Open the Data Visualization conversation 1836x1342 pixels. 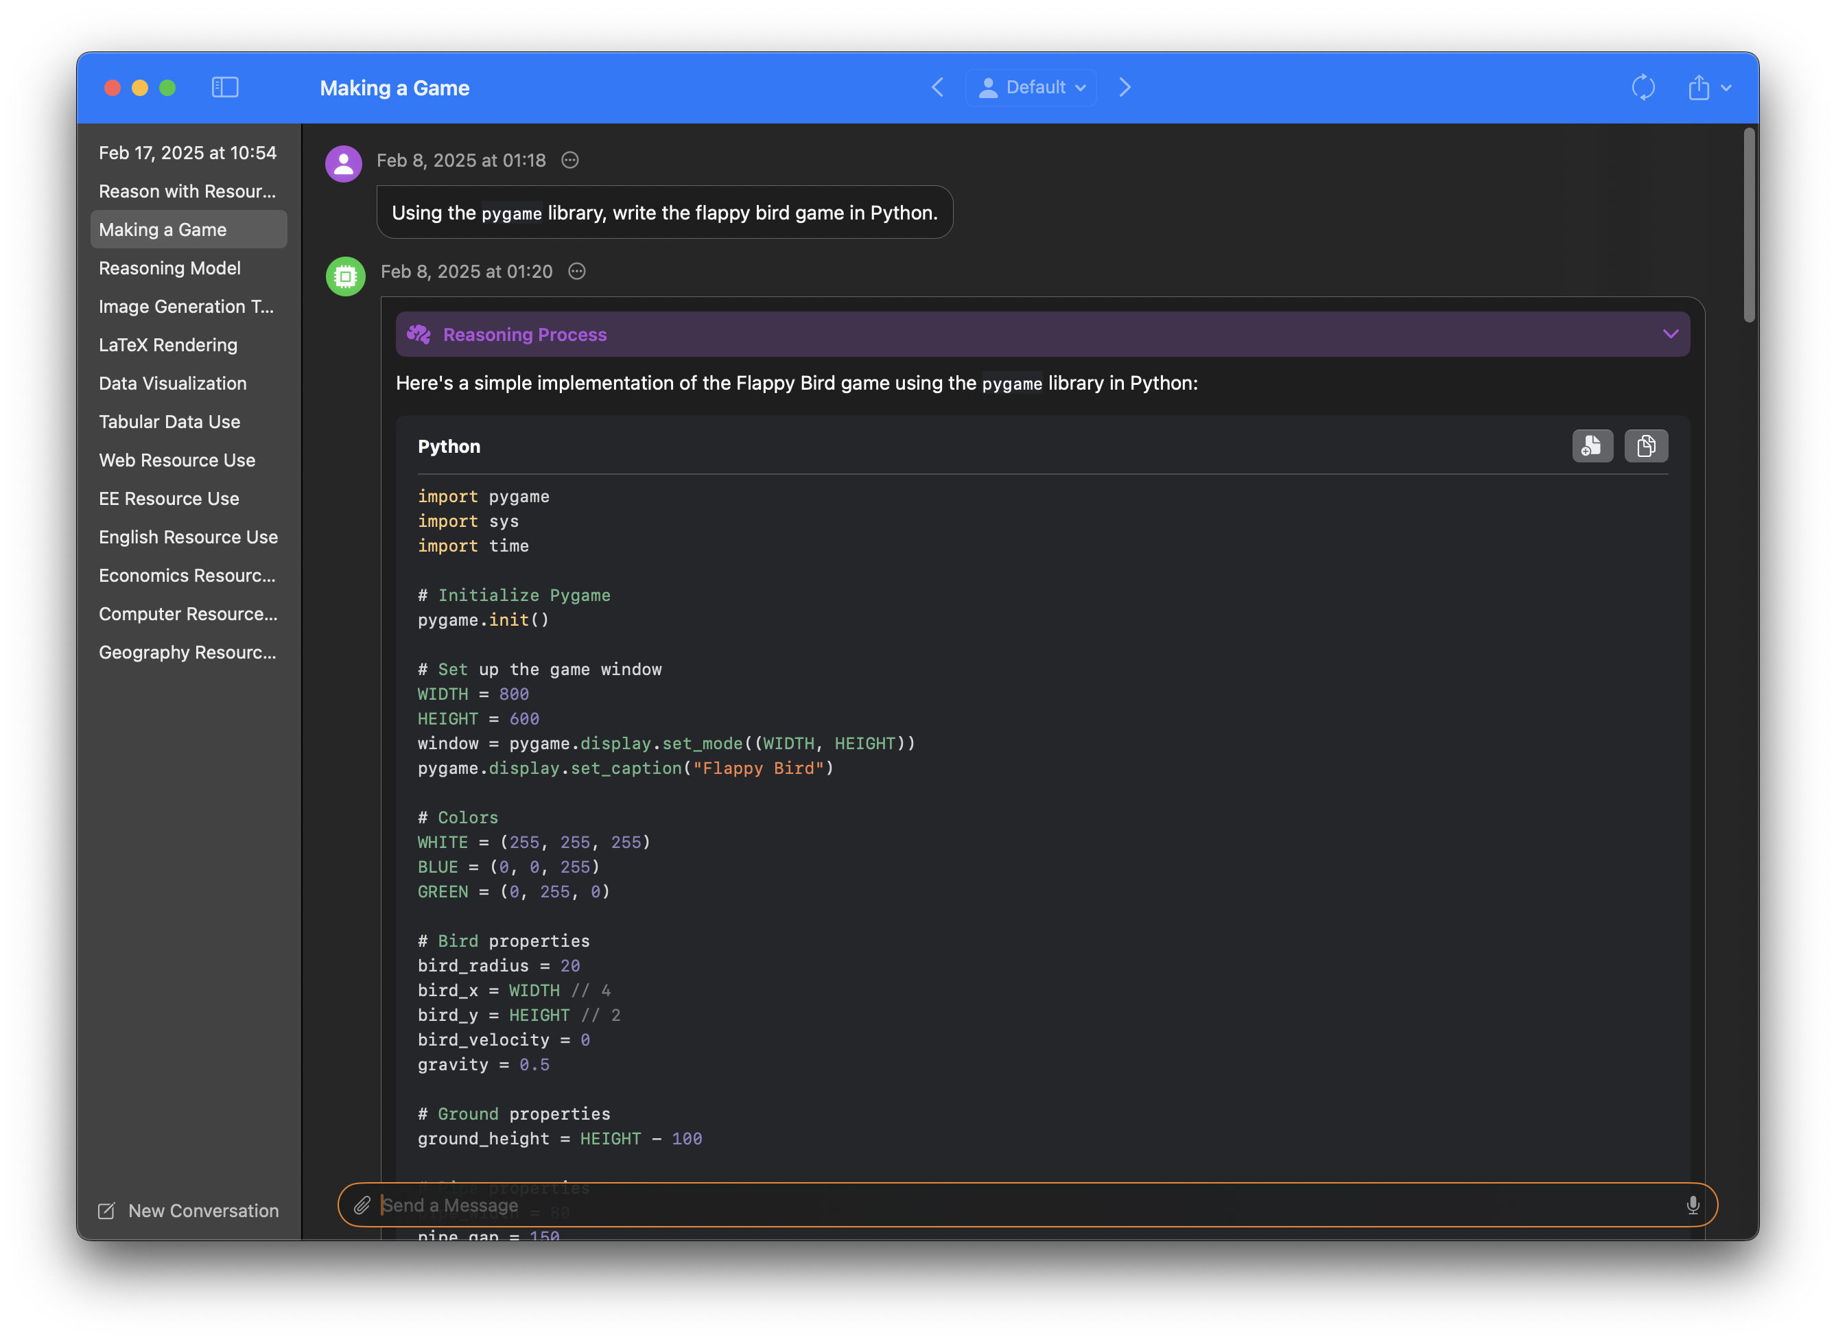(189, 383)
